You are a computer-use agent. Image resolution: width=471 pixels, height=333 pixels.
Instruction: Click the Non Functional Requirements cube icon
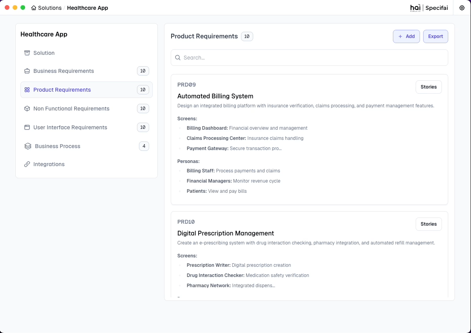27,109
